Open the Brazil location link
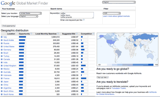Screen dimensions: 160x97 coord(6,53)
